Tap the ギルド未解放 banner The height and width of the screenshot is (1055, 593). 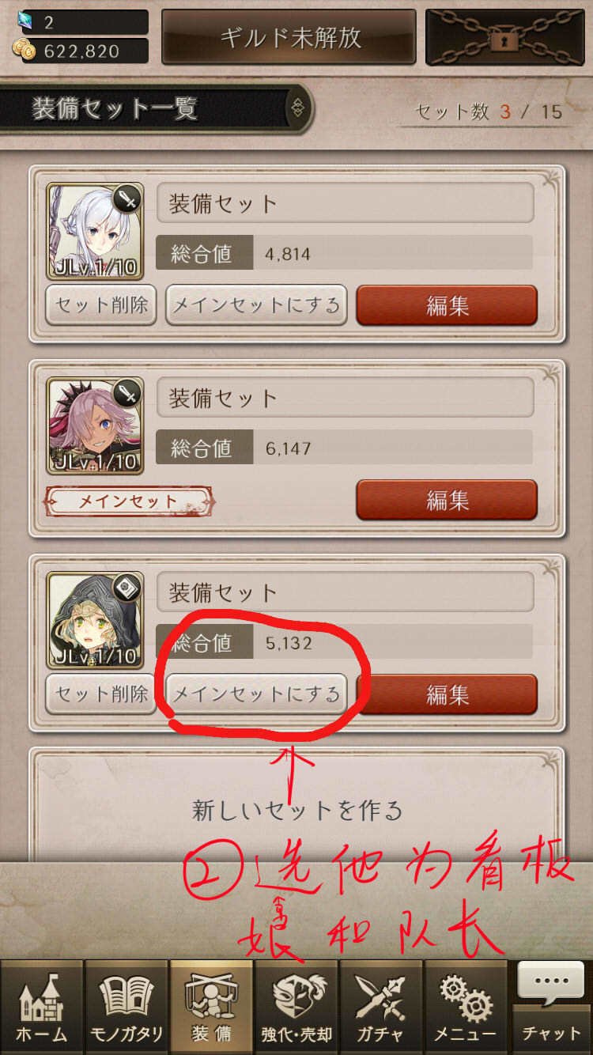coord(289,37)
